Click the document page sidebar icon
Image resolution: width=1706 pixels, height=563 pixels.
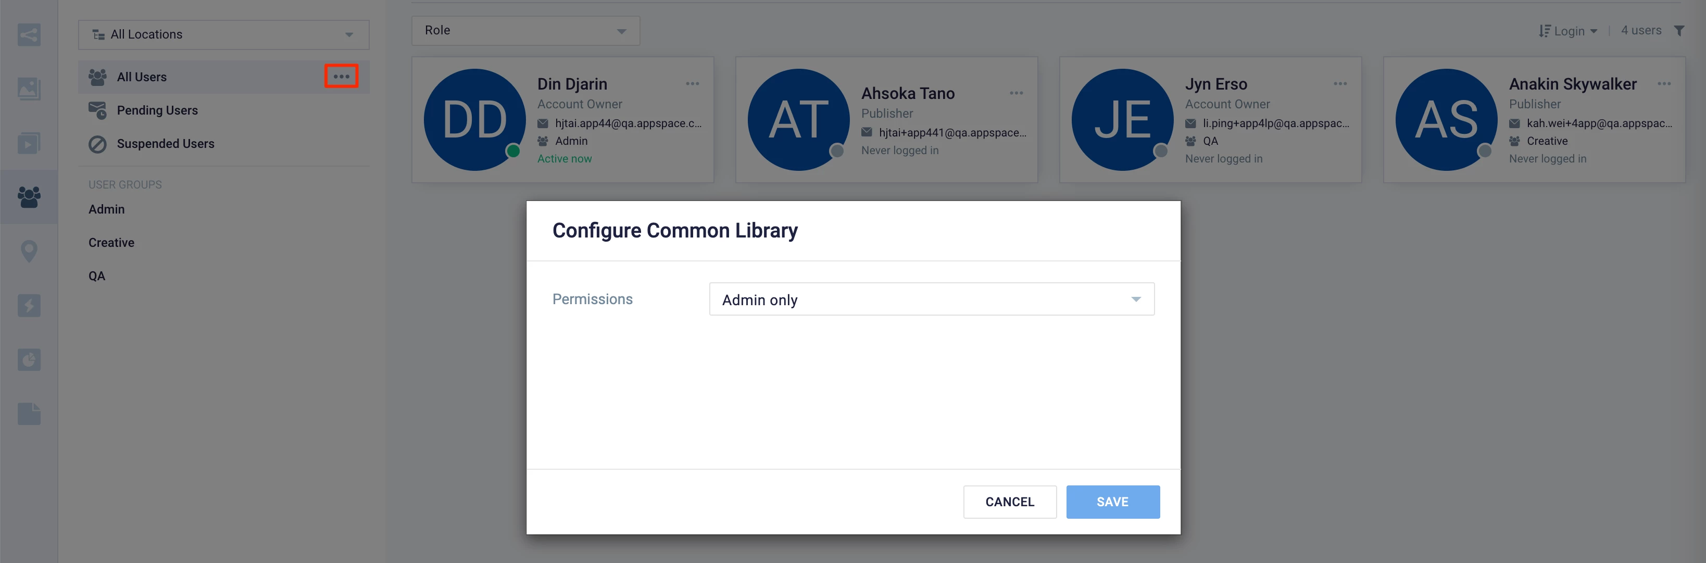(x=29, y=414)
